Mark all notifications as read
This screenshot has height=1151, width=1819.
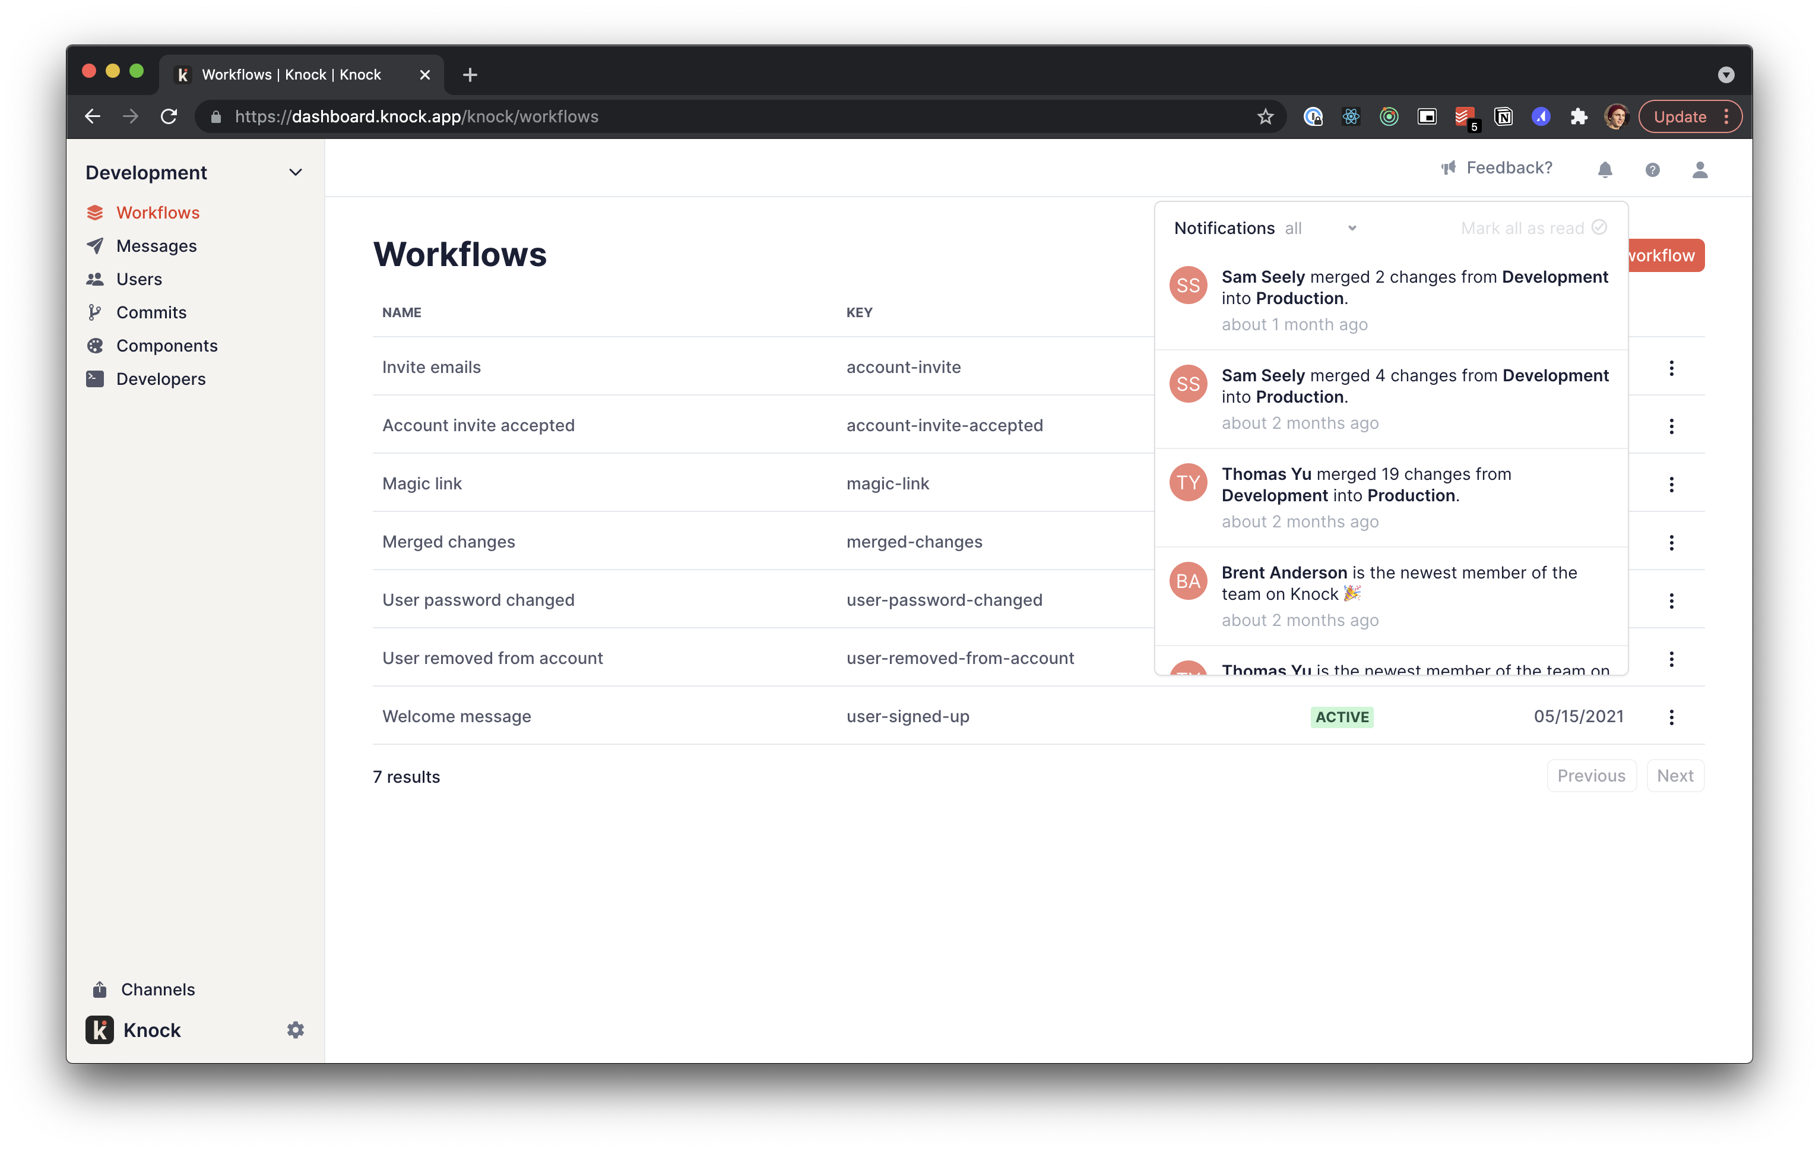(1533, 227)
